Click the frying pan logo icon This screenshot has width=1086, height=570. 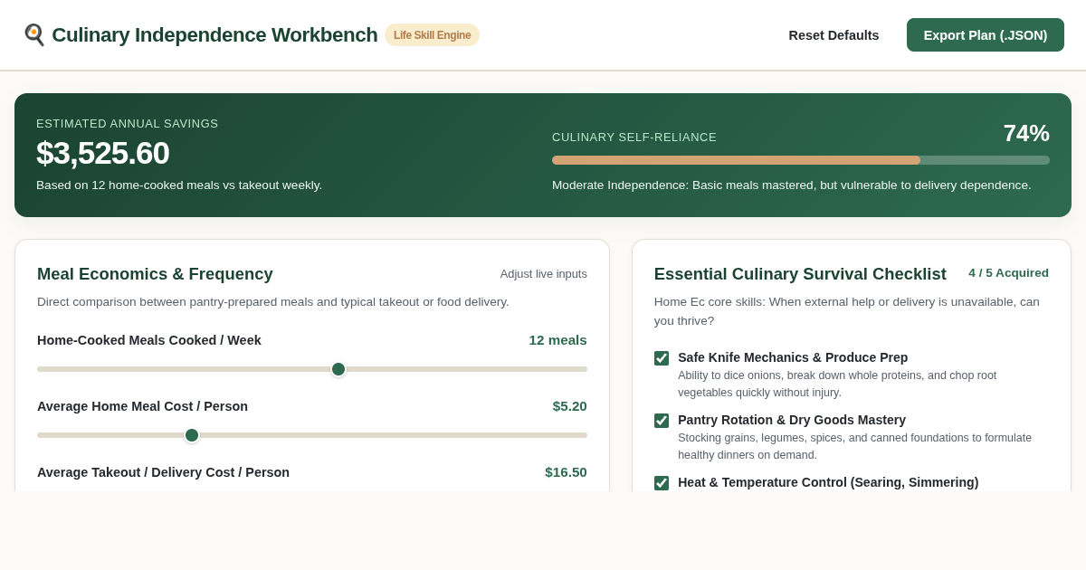33,35
